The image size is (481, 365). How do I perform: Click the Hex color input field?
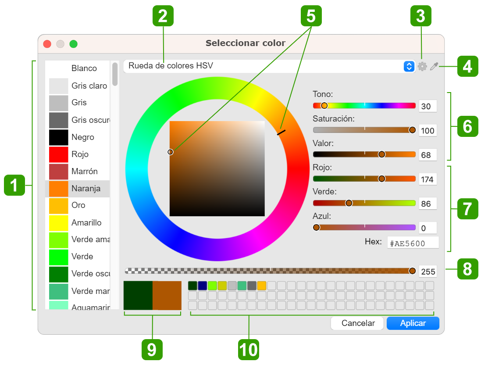(x=413, y=243)
